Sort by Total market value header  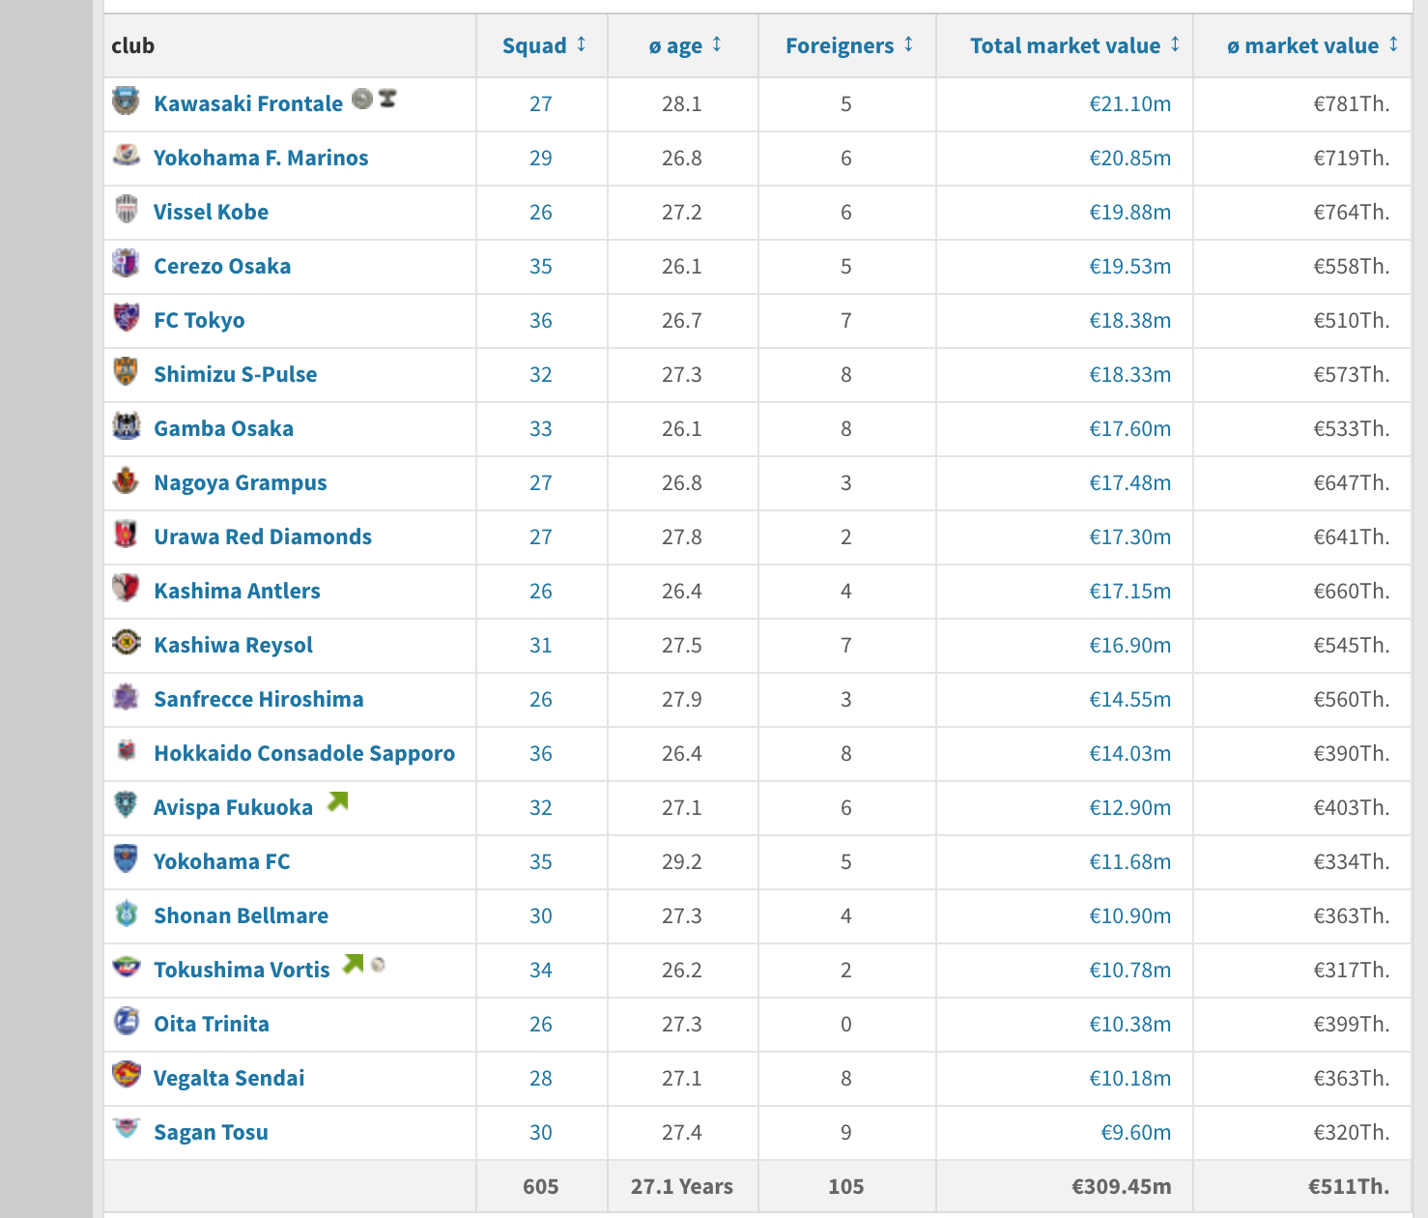(x=1074, y=45)
